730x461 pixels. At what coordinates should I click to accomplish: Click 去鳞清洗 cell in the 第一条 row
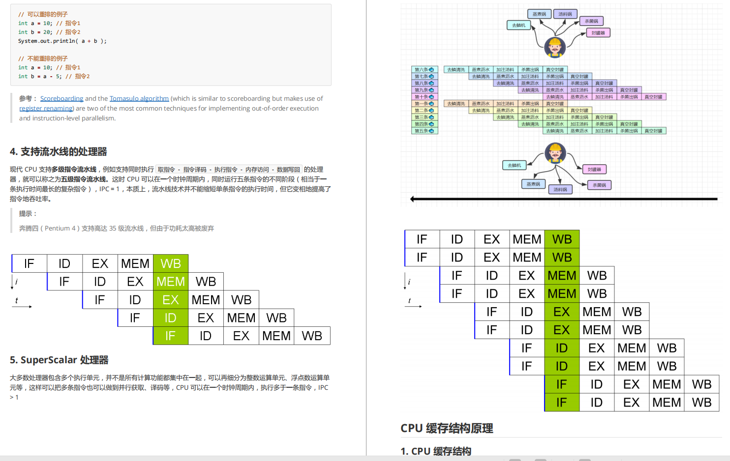tap(456, 104)
